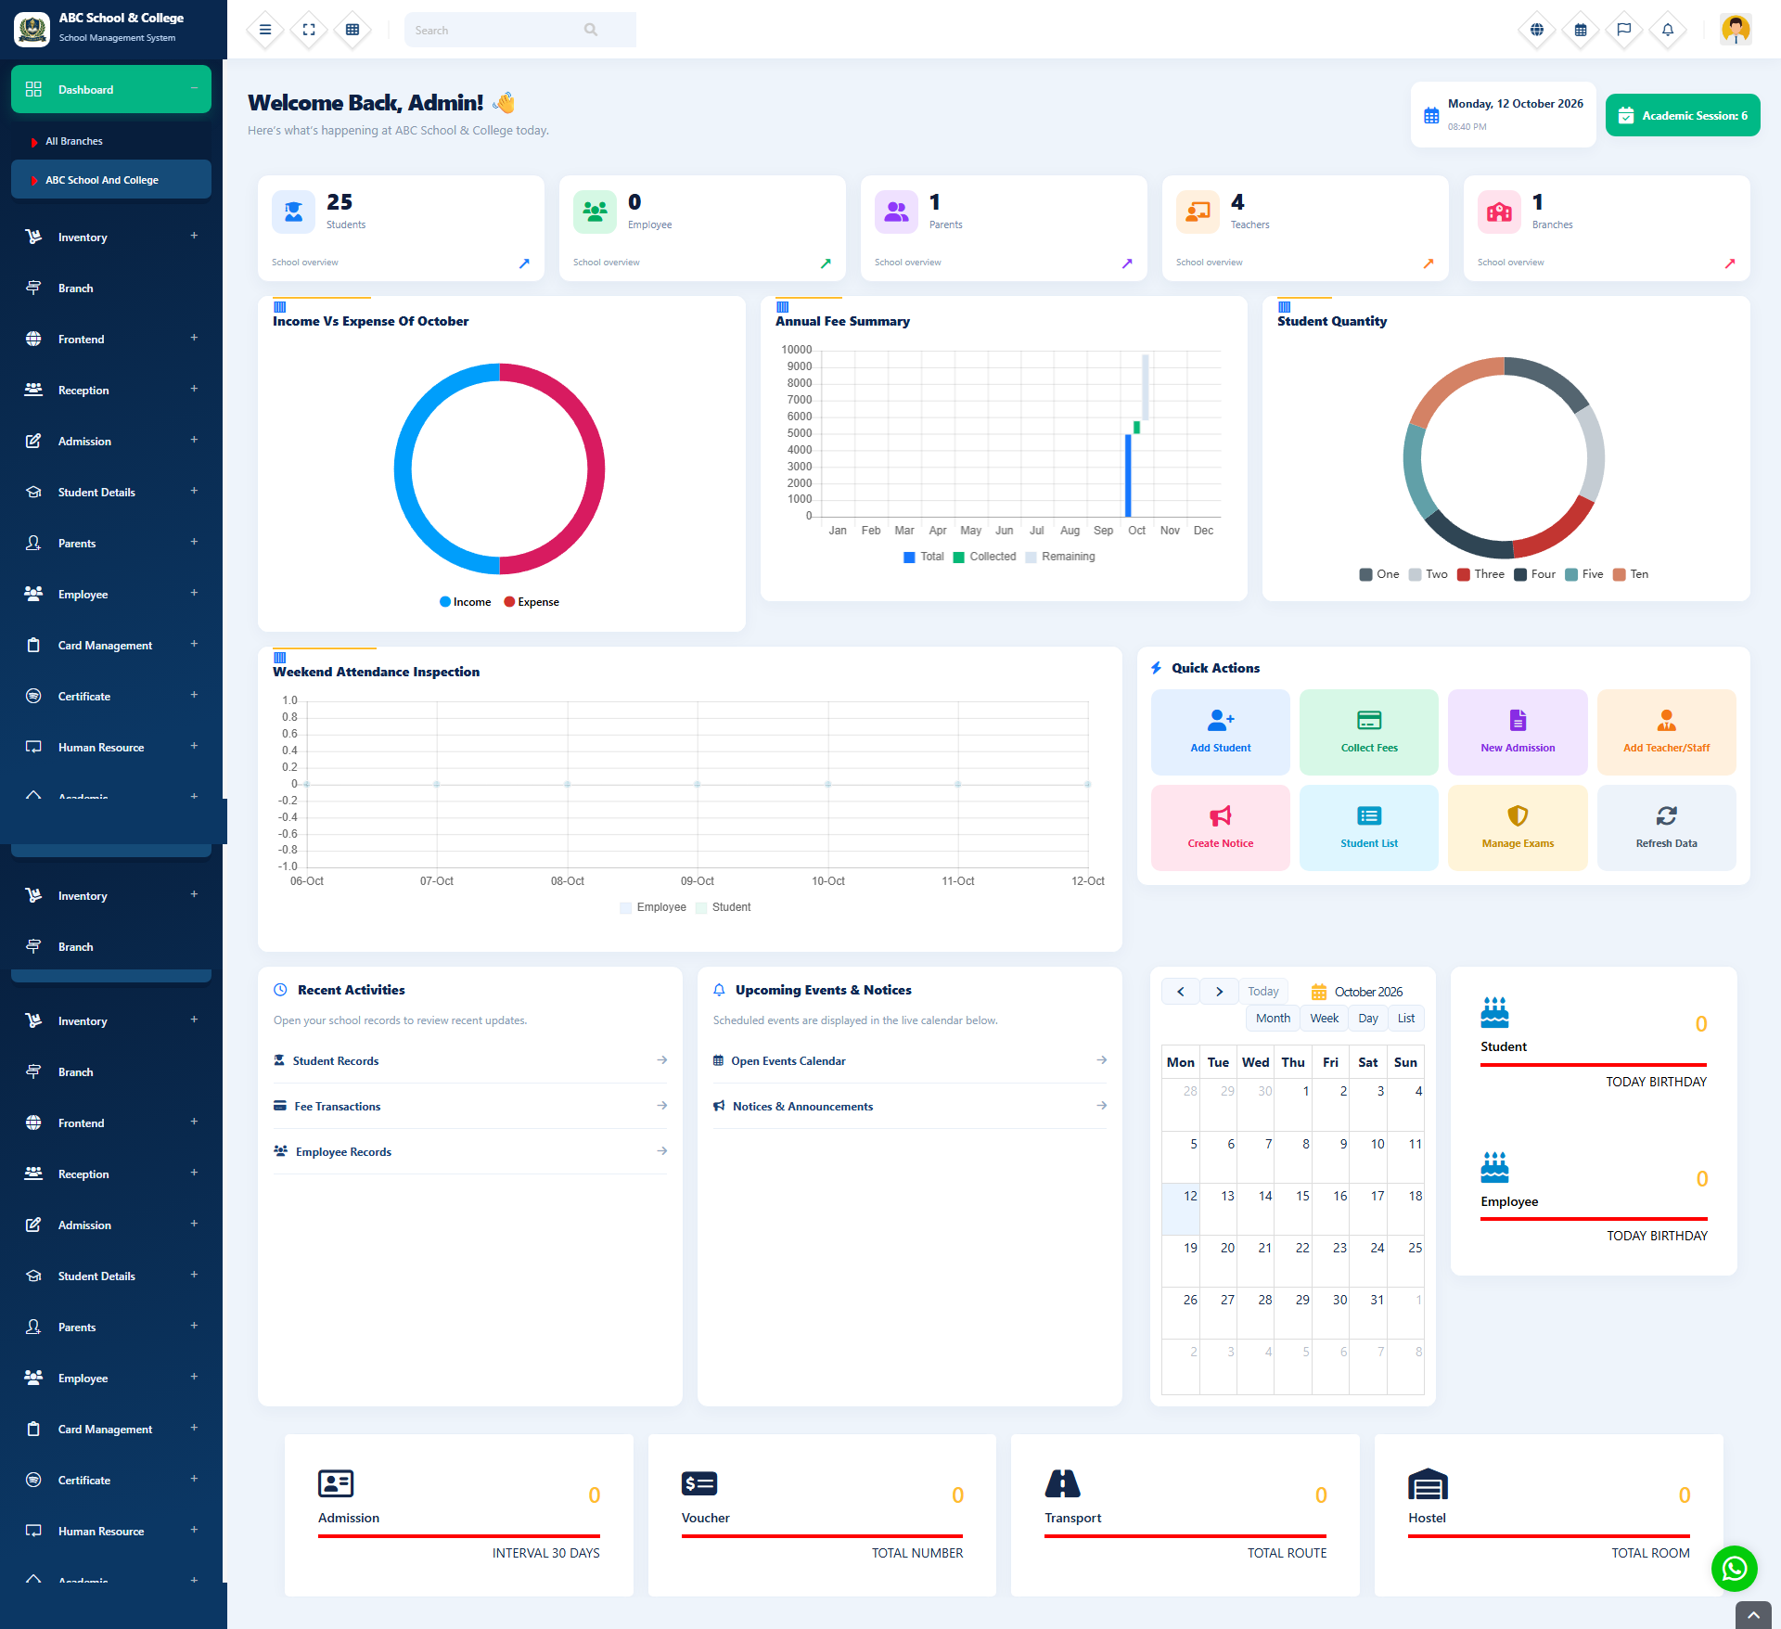Viewport: 1781px width, 1629px height.
Task: Toggle Remaining legend in fee summary
Action: click(x=1060, y=557)
